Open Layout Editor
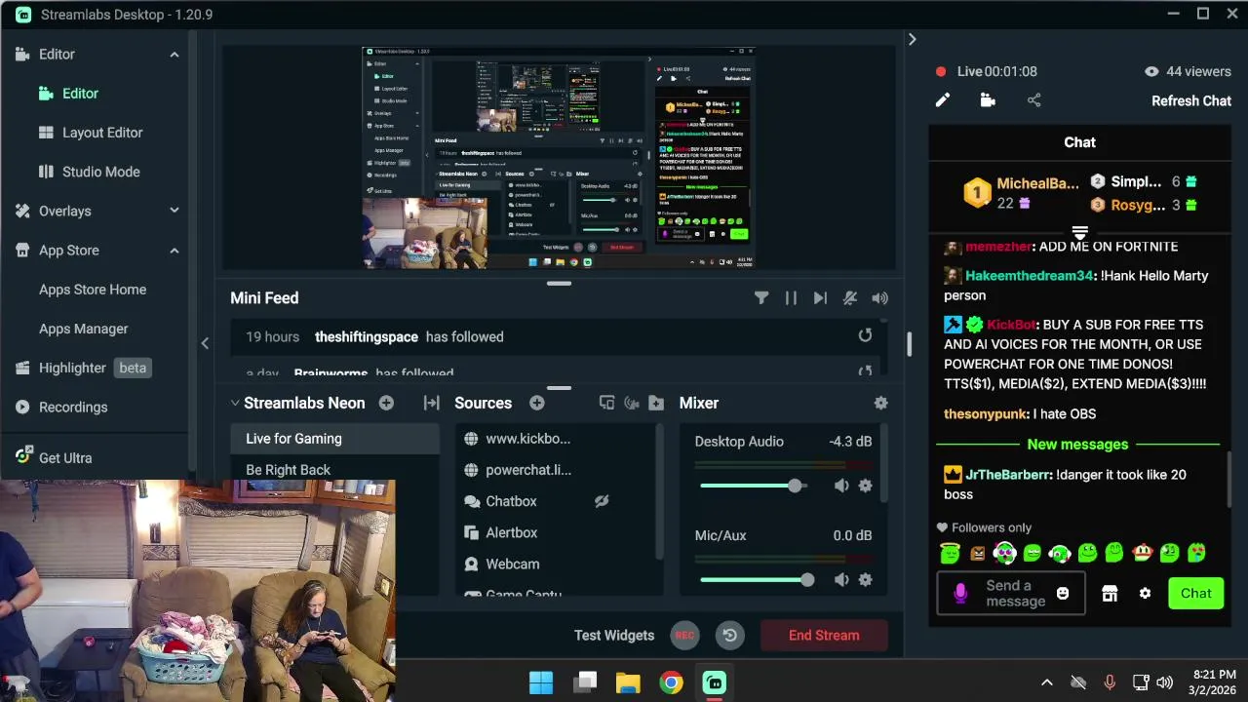The height and width of the screenshot is (702, 1248). 102,133
